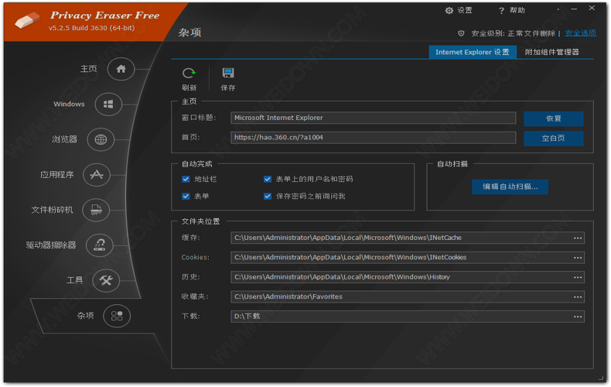Click the 刷新 refresh icon
The width and height of the screenshot is (611, 387).
tap(189, 74)
